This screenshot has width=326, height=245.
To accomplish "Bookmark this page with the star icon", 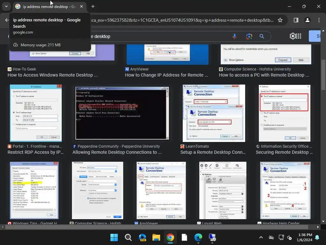I will pos(280,20).
